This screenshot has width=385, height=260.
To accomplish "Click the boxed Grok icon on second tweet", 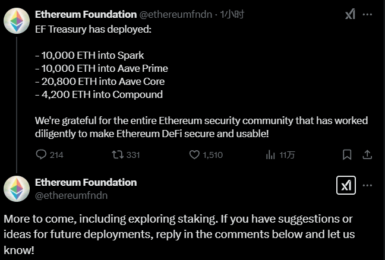I will click(346, 185).
